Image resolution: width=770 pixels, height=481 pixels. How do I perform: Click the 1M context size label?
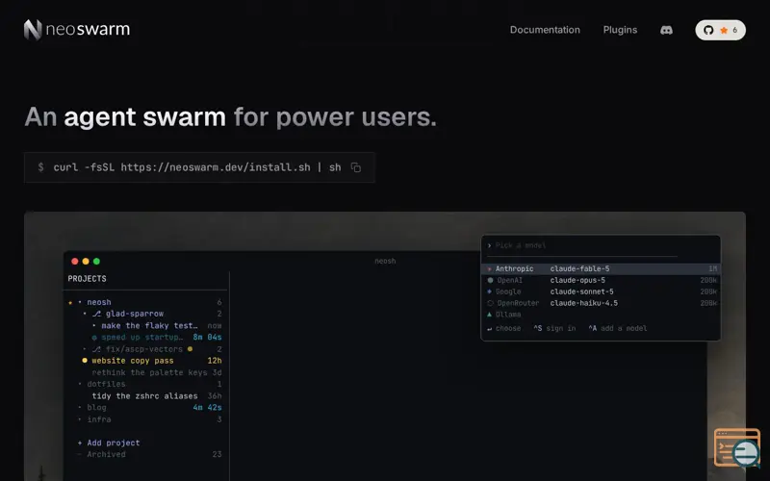pyautogui.click(x=712, y=269)
